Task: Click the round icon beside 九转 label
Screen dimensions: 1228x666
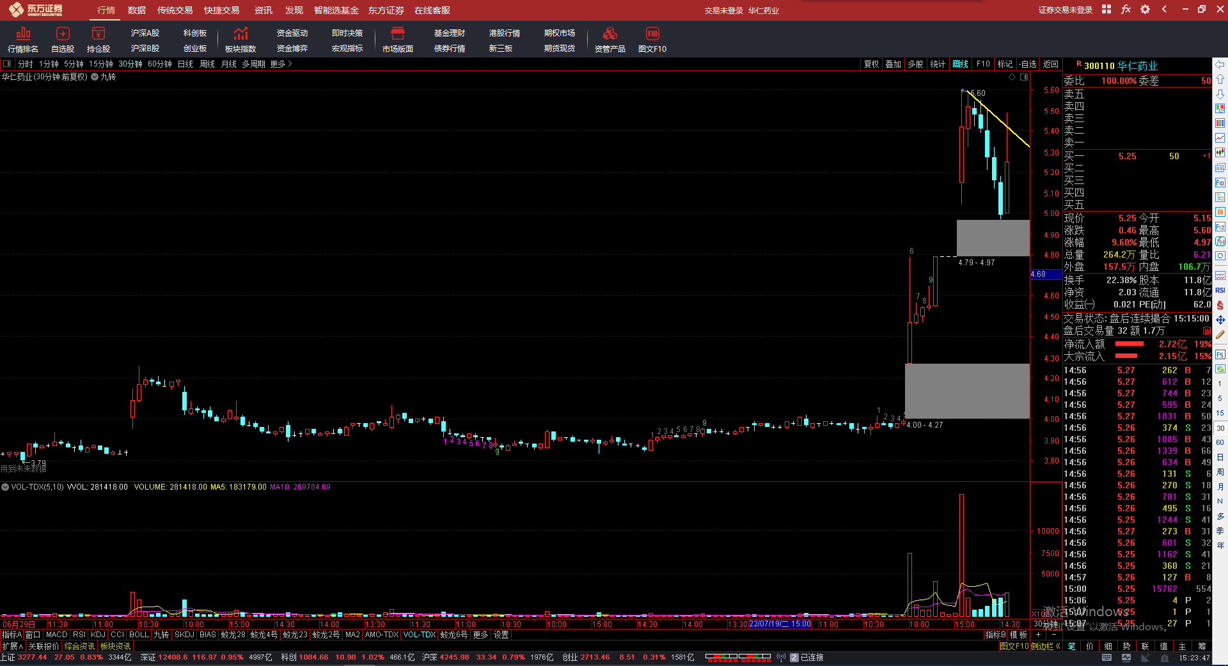Action: [x=95, y=77]
